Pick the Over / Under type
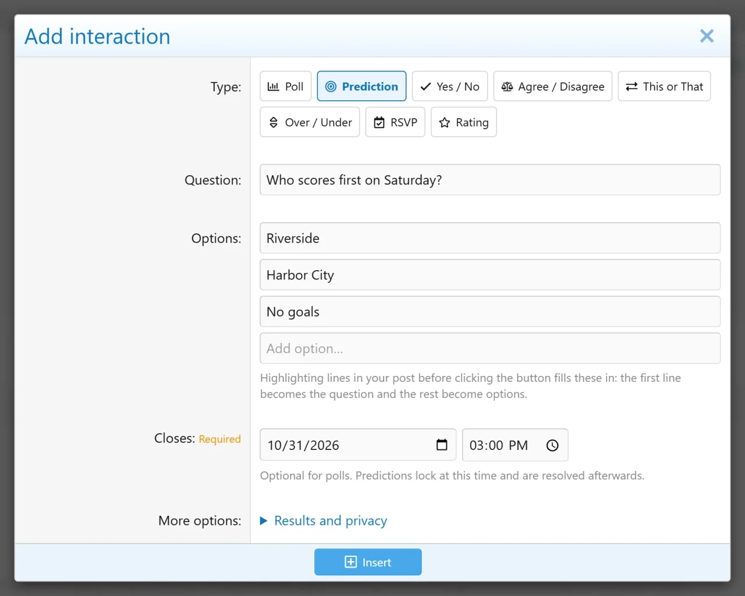 [x=310, y=122]
